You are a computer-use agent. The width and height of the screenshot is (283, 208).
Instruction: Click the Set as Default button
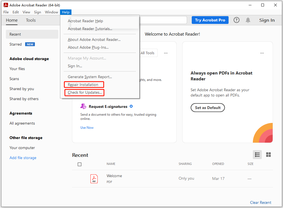pyautogui.click(x=208, y=108)
